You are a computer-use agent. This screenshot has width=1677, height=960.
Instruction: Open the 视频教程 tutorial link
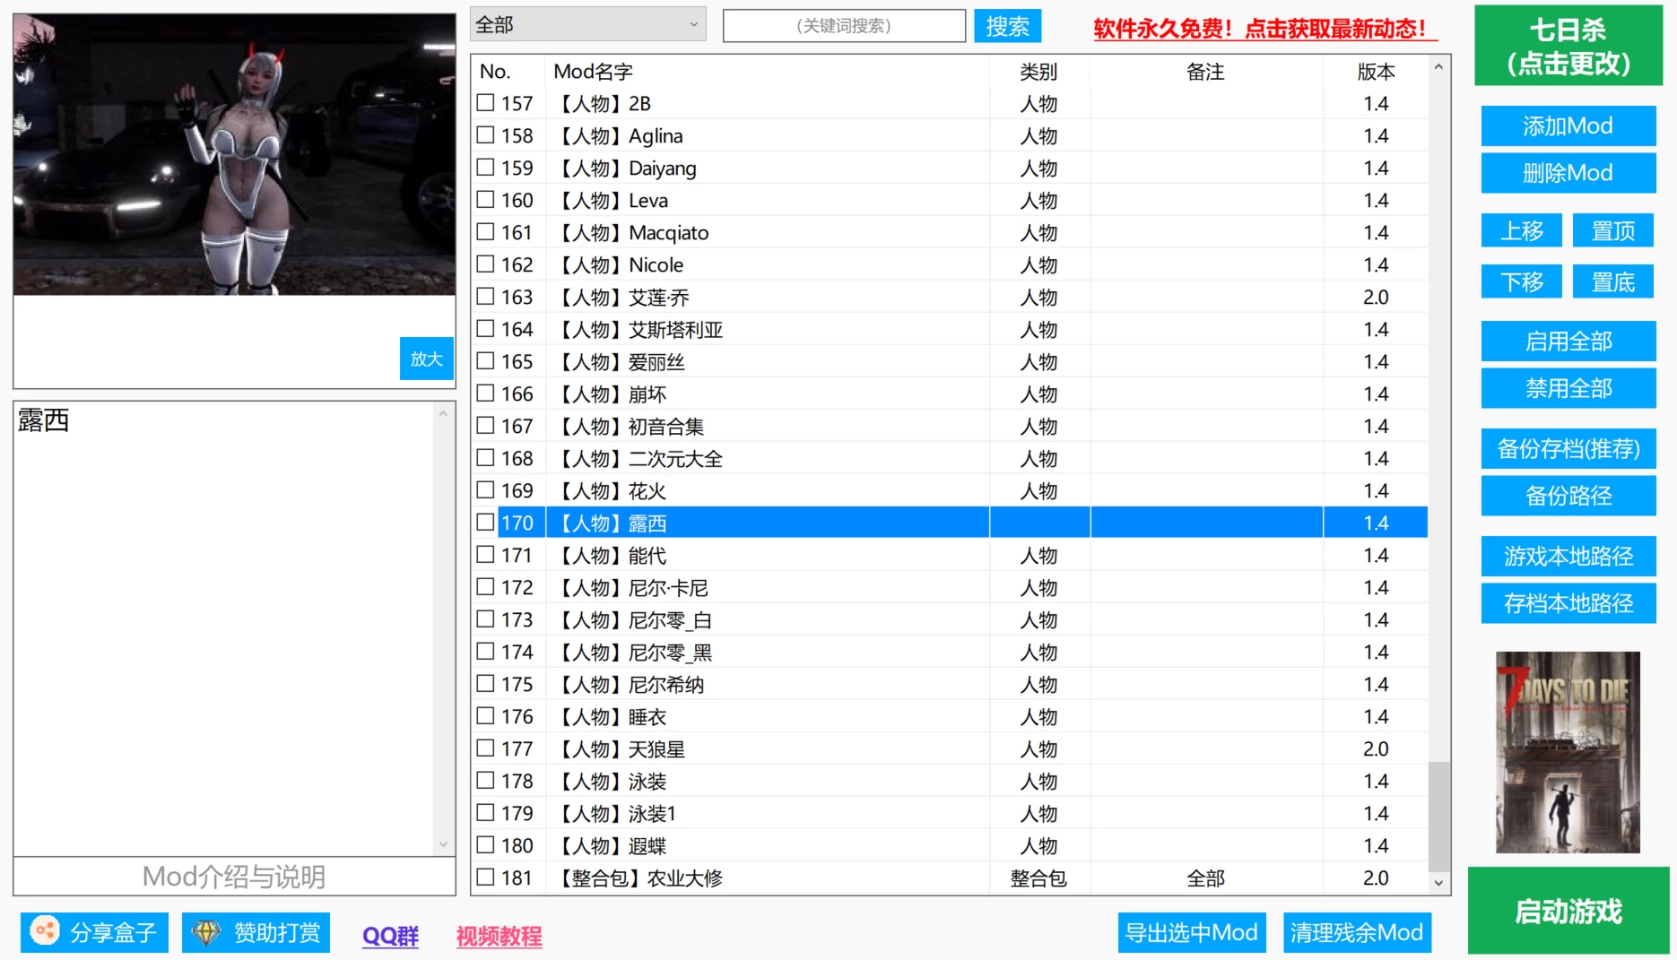(499, 936)
